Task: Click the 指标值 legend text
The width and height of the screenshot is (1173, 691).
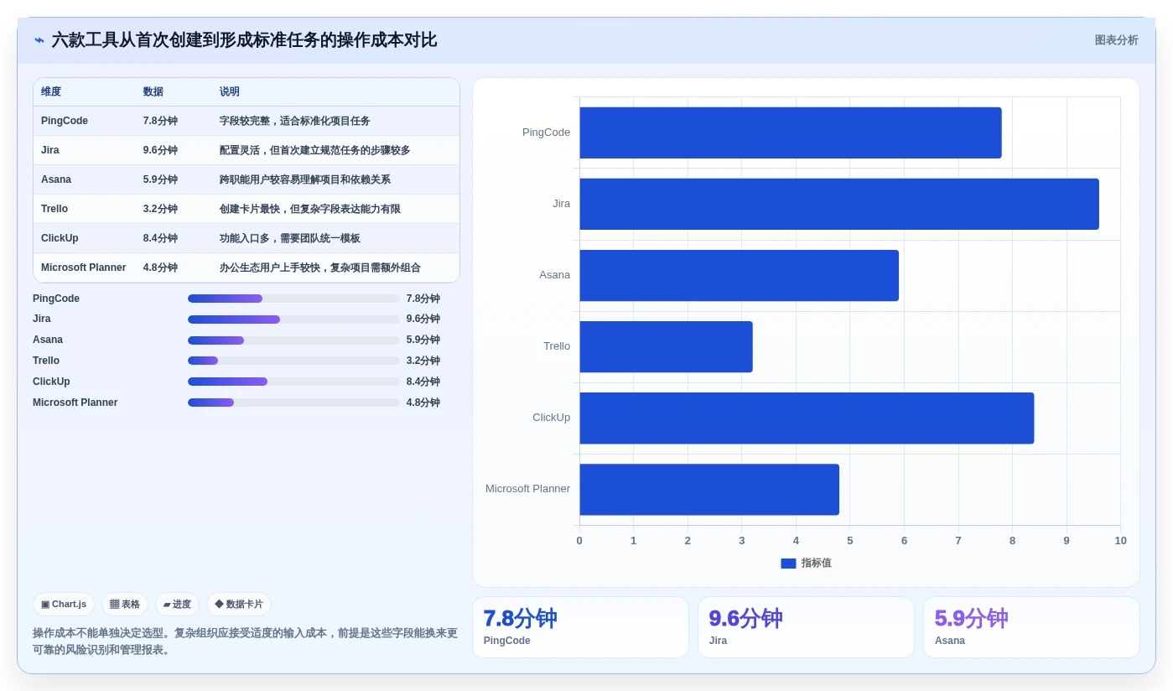Action: pyautogui.click(x=816, y=564)
